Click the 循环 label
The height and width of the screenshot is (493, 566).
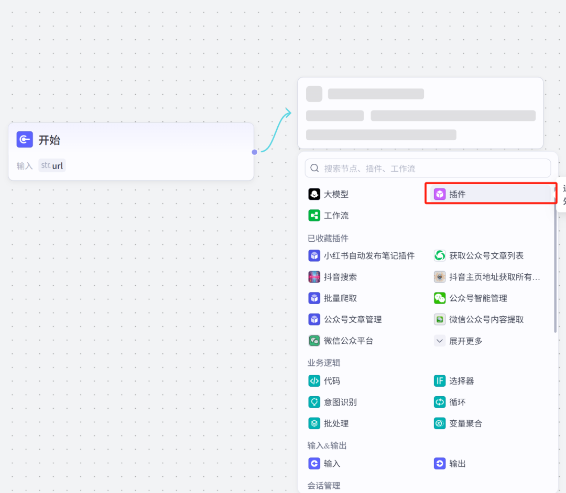pyautogui.click(x=458, y=402)
